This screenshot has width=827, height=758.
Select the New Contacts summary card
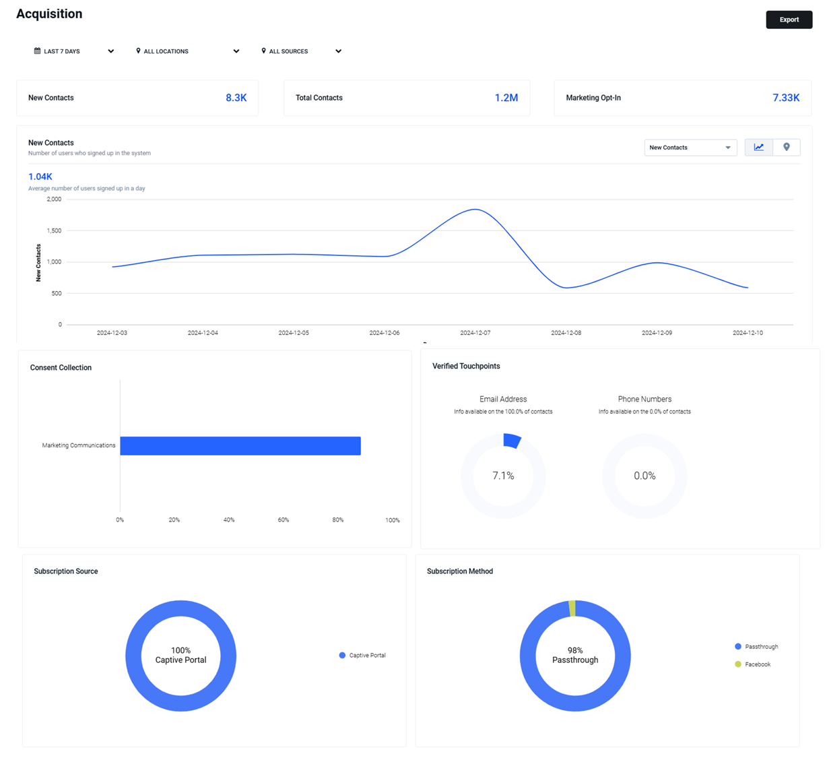[137, 98]
